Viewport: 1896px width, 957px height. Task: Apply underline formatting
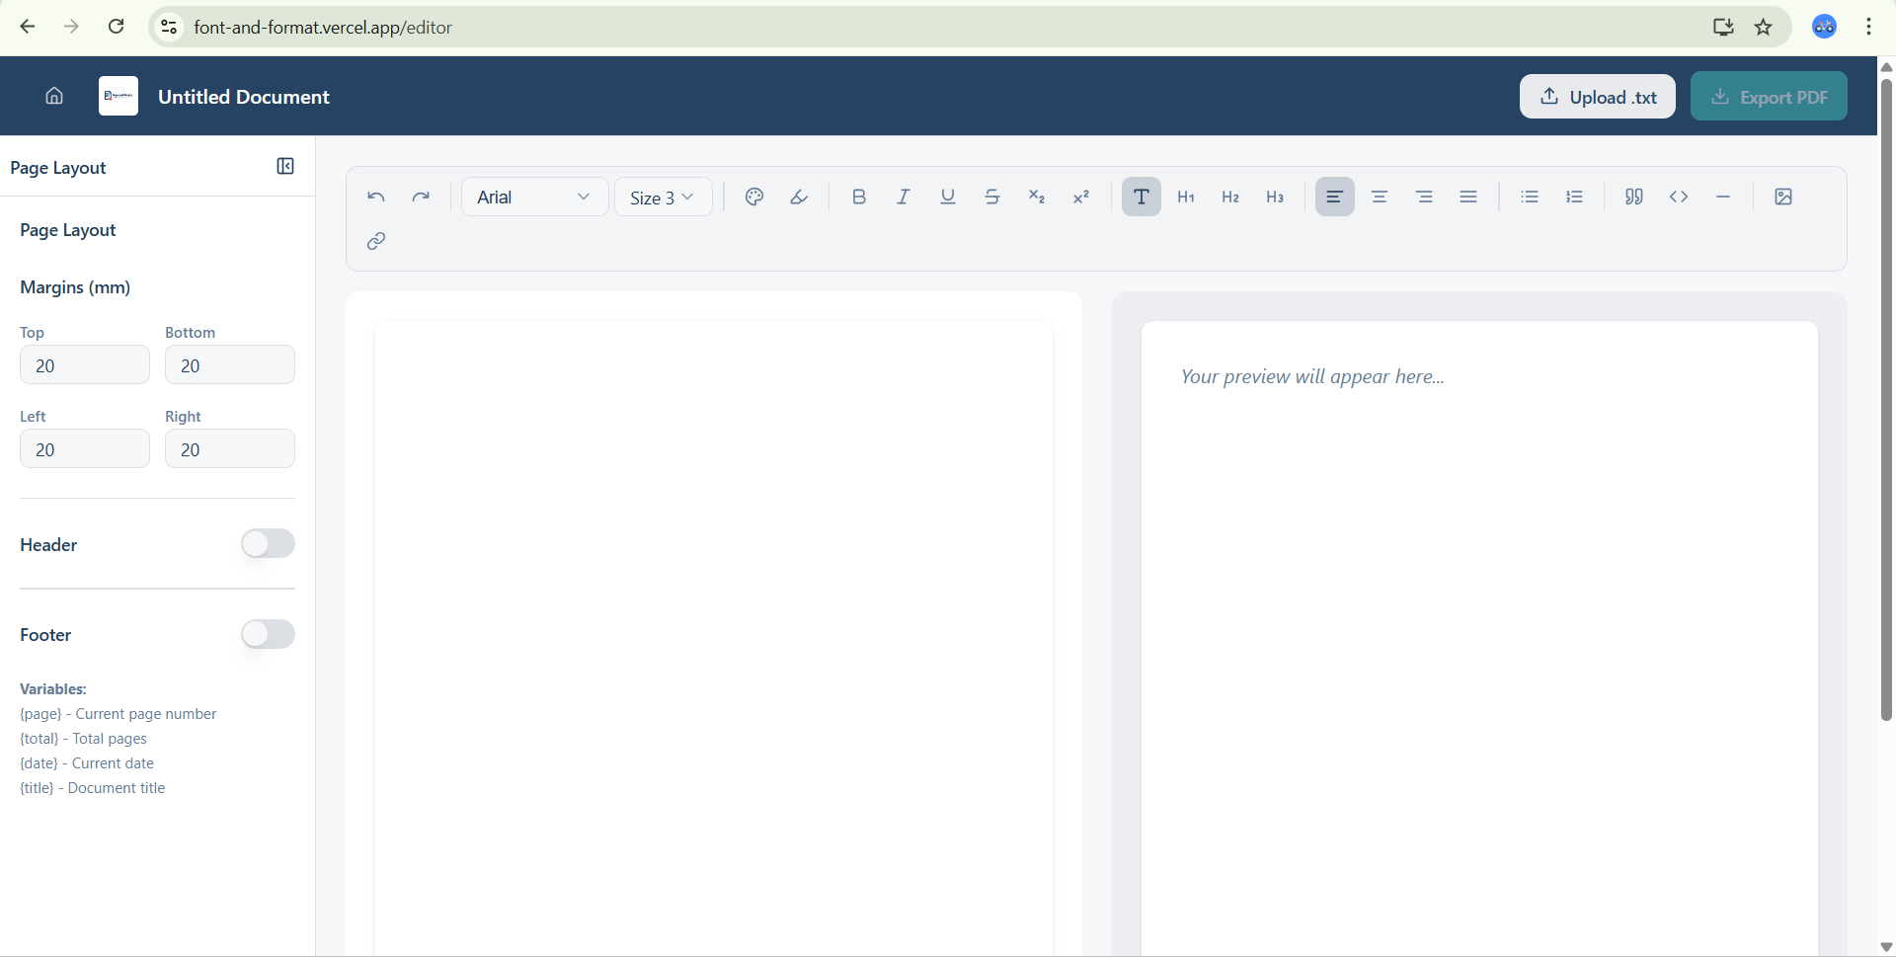(947, 197)
